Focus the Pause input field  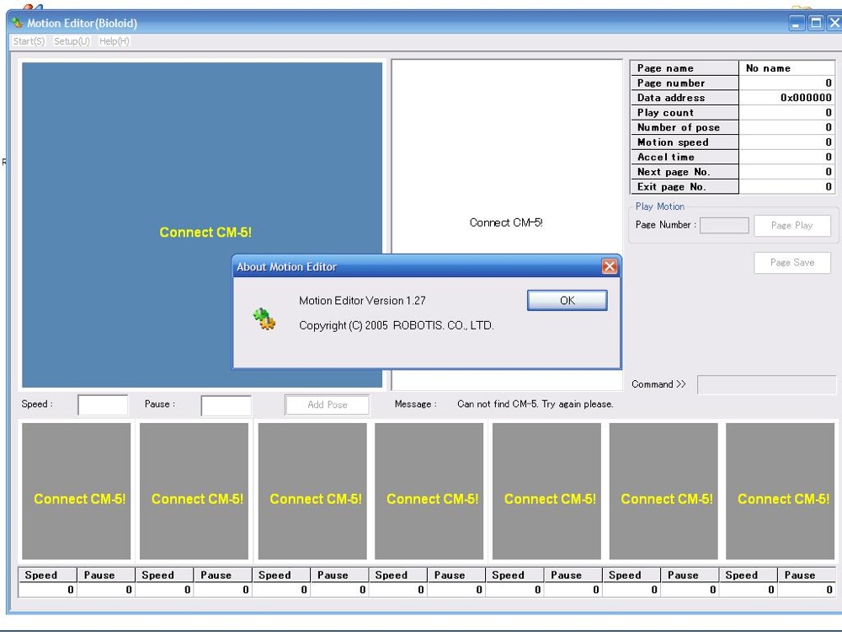(x=226, y=405)
